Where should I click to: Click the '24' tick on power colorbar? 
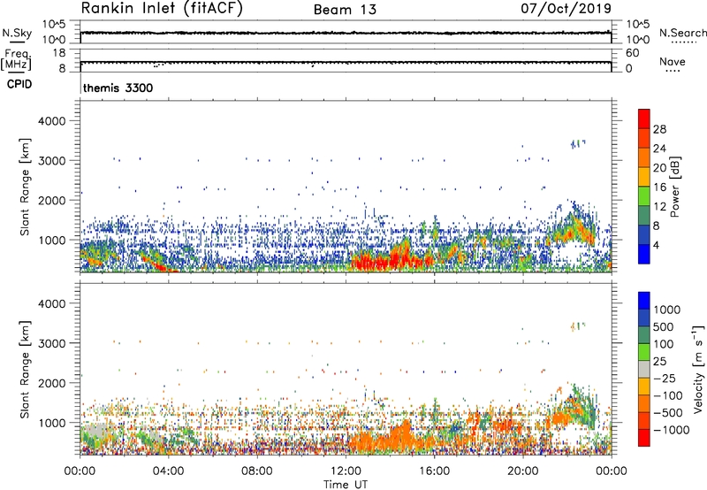click(x=659, y=149)
